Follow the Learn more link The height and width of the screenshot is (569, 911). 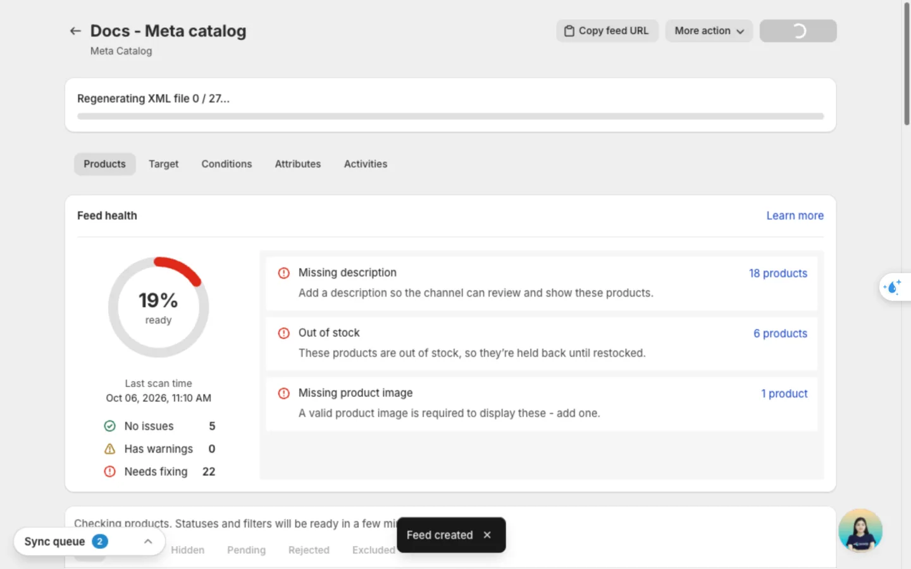coord(795,216)
